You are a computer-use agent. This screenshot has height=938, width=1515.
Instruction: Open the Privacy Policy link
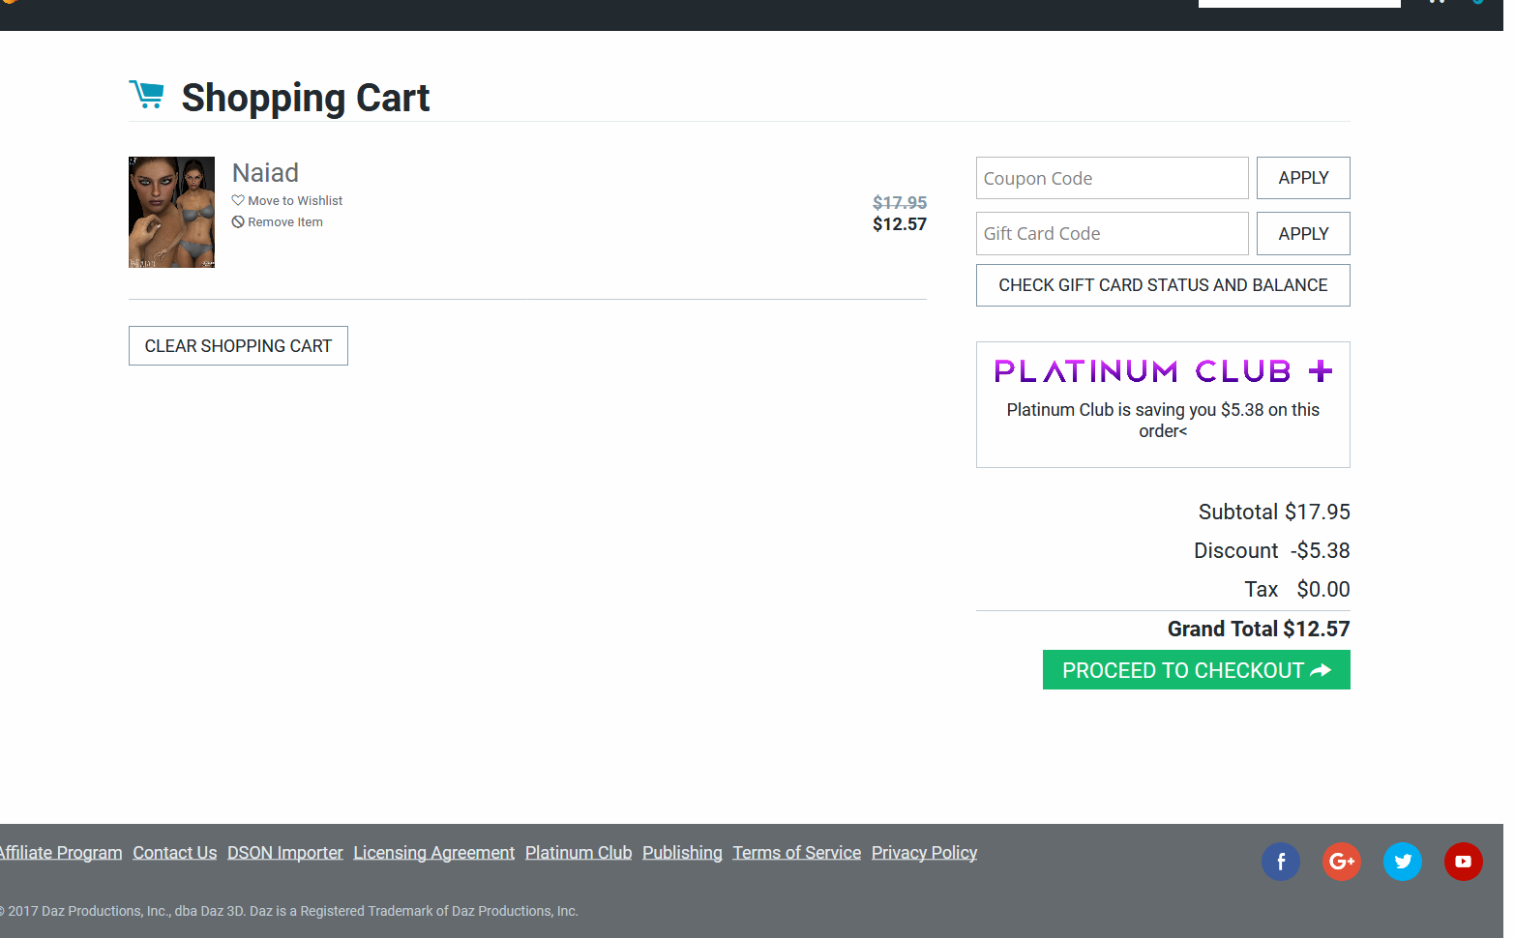coord(924,853)
